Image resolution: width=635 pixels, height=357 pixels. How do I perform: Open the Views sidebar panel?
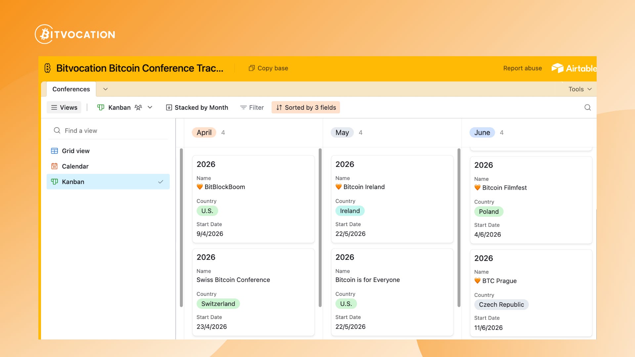[x=64, y=107]
